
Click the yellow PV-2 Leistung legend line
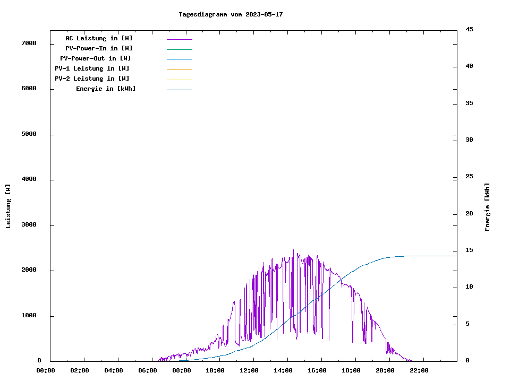pos(179,80)
